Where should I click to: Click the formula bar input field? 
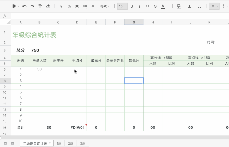pyautogui.click(x=118, y=16)
